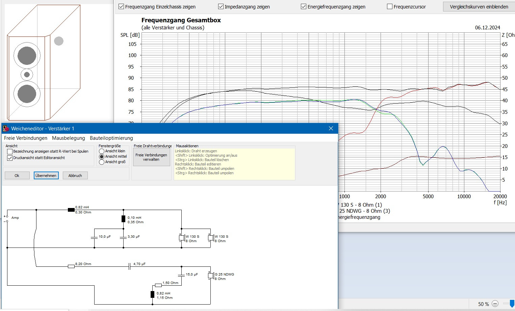
Task: Click the 8,20 Ohm resistor symbol
Action: pyautogui.click(x=71, y=266)
